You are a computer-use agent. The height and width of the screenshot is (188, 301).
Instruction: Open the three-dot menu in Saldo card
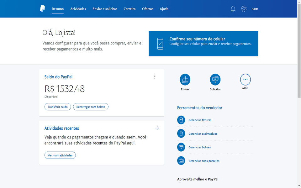[155, 77]
